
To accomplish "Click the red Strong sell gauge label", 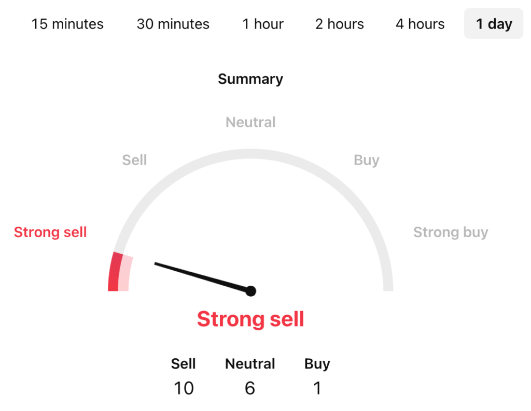I will 50,232.
